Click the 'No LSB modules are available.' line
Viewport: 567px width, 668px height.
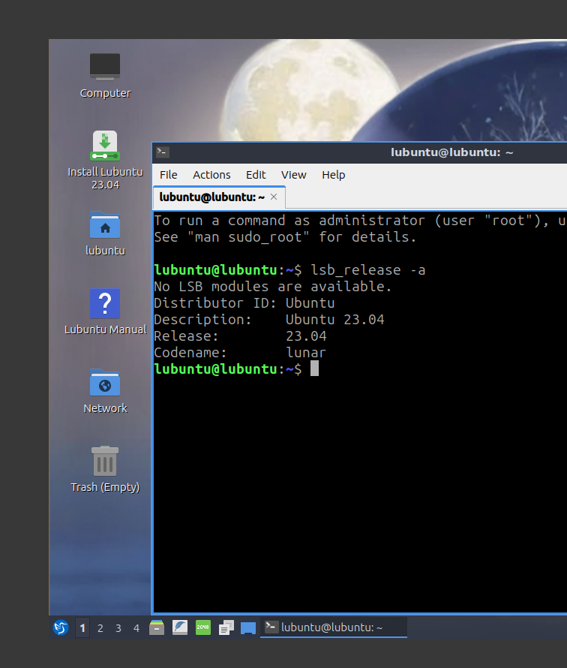click(272, 287)
